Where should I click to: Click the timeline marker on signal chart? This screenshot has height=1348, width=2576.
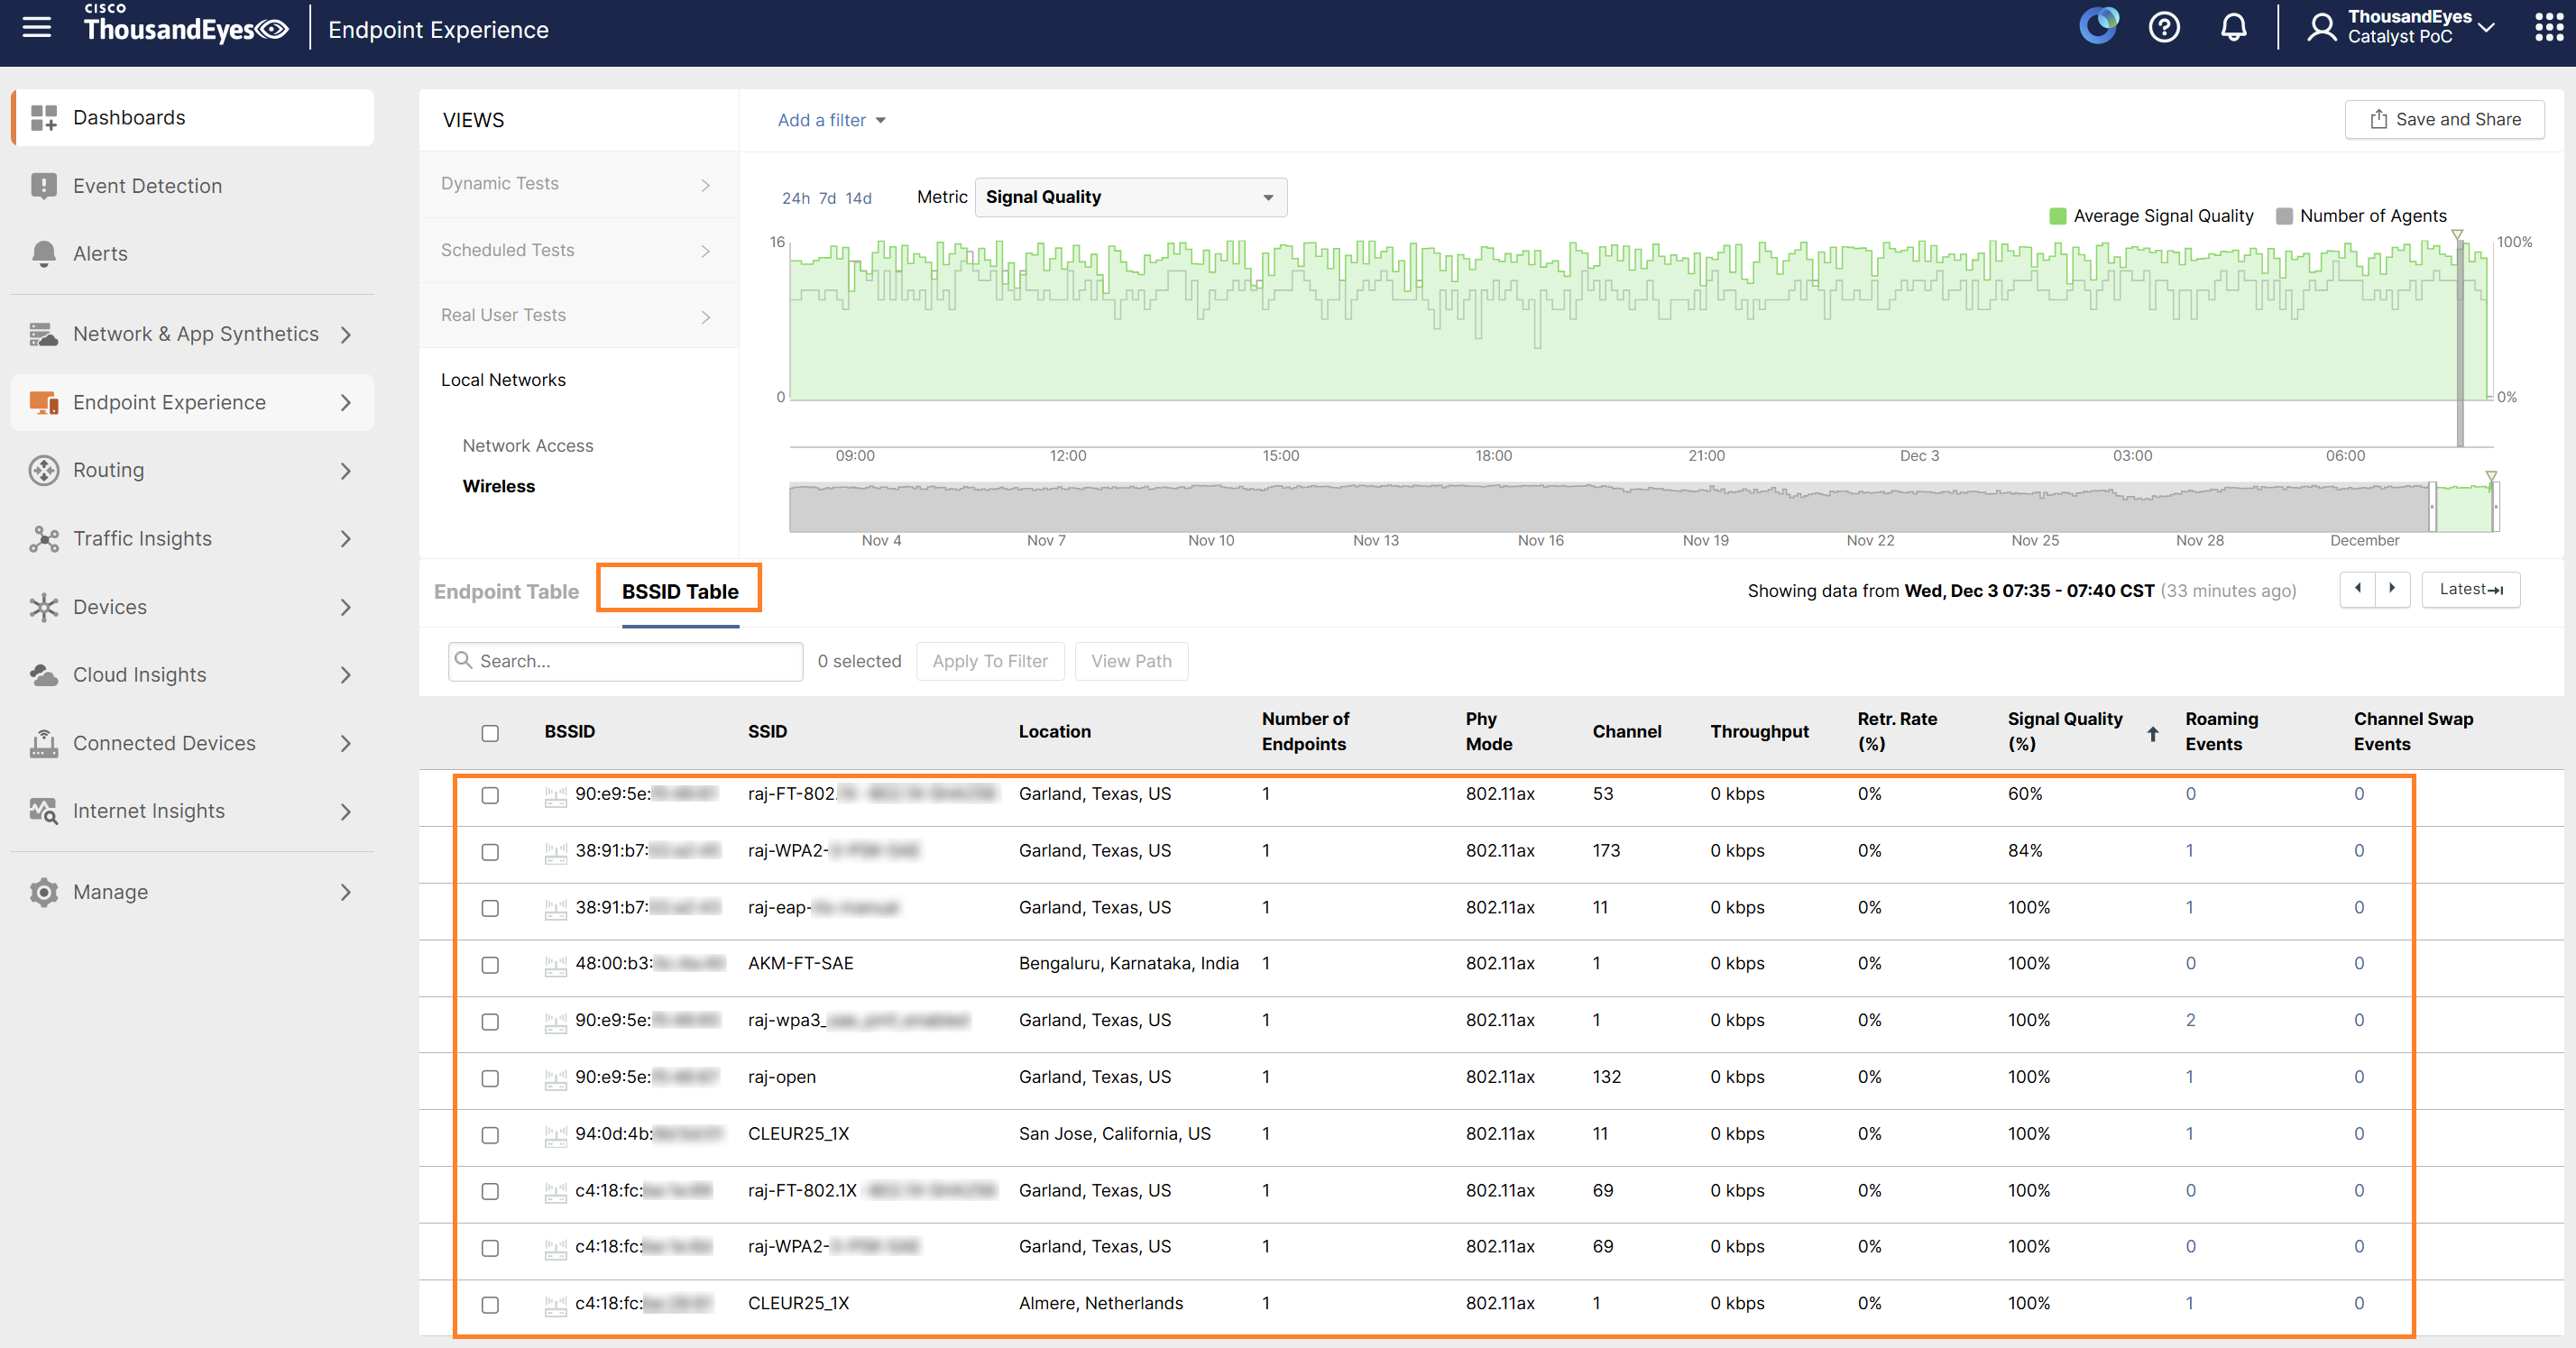(2457, 236)
